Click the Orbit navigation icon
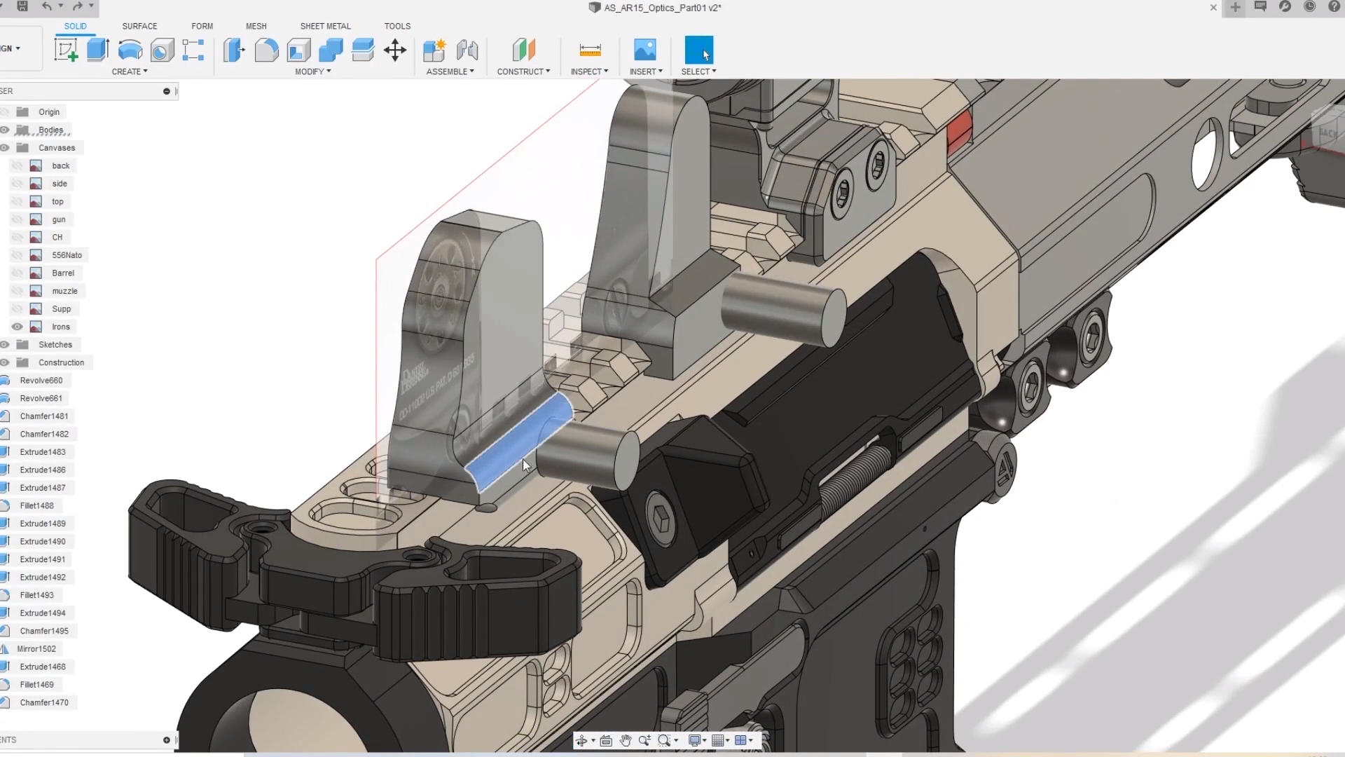Viewport: 1345px width, 757px height. (x=581, y=740)
